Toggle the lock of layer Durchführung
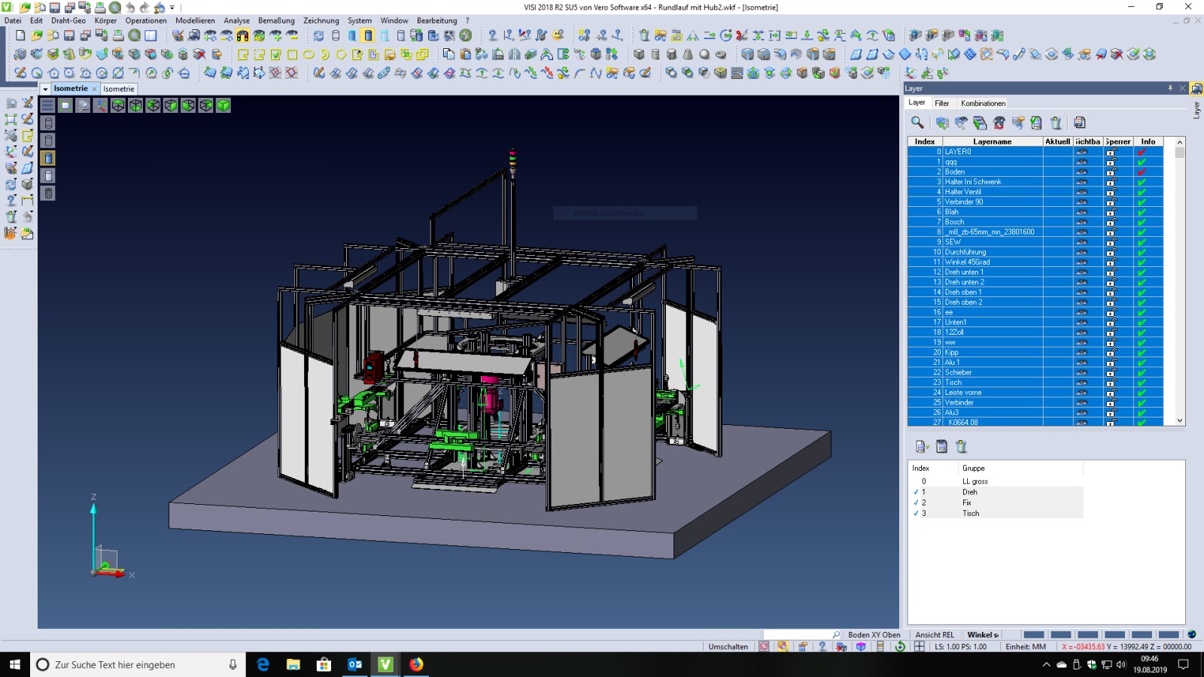Viewport: 1204px width, 677px height. pyautogui.click(x=1111, y=252)
